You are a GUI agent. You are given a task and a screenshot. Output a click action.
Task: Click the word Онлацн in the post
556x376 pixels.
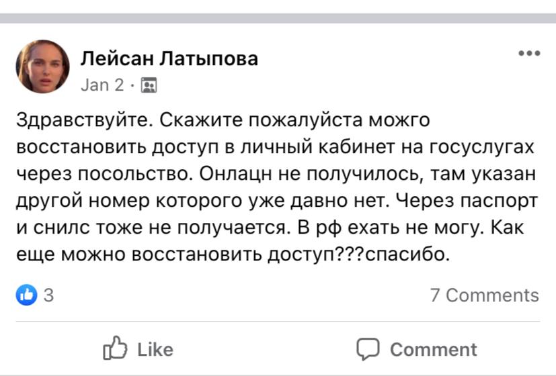230,173
